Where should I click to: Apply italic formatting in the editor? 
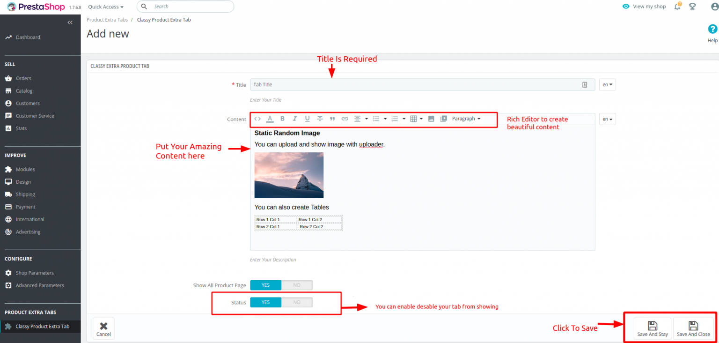(x=294, y=119)
